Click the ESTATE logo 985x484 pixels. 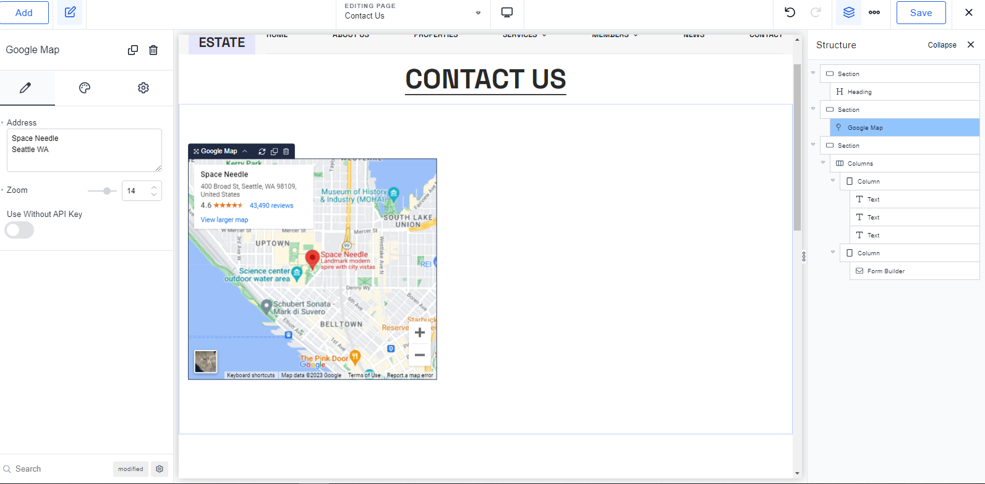222,43
